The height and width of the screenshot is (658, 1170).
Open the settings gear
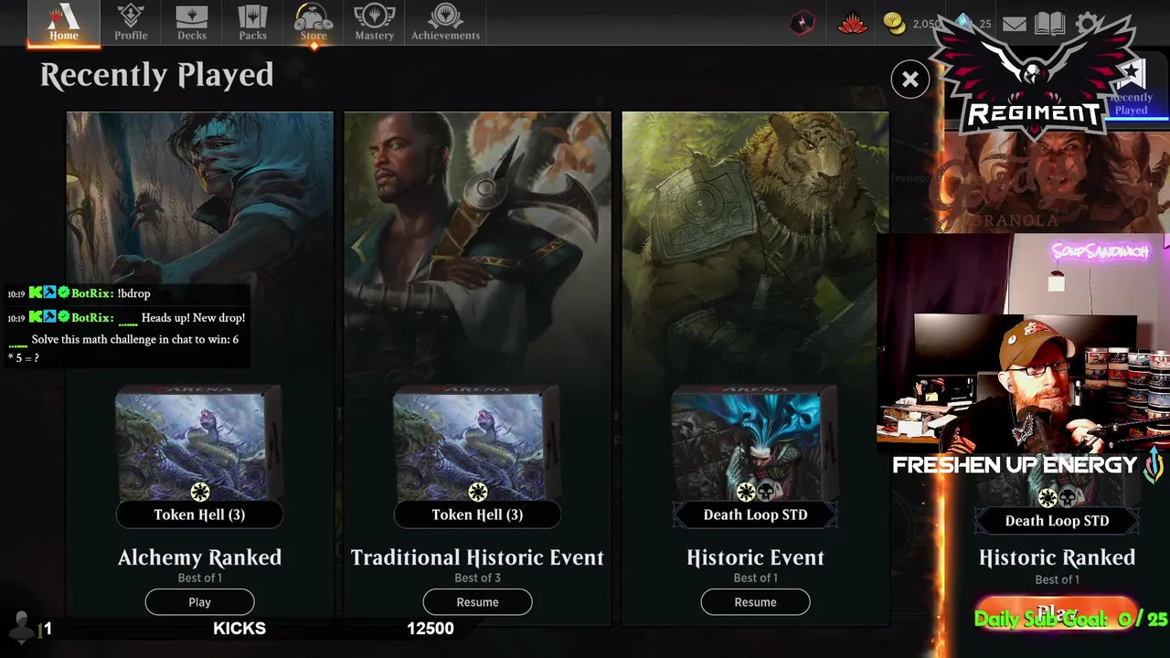coord(1088,24)
